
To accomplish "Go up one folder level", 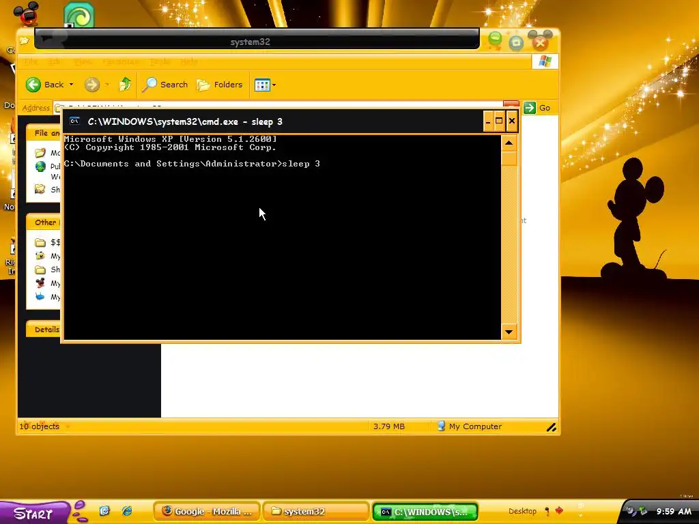I will point(125,84).
